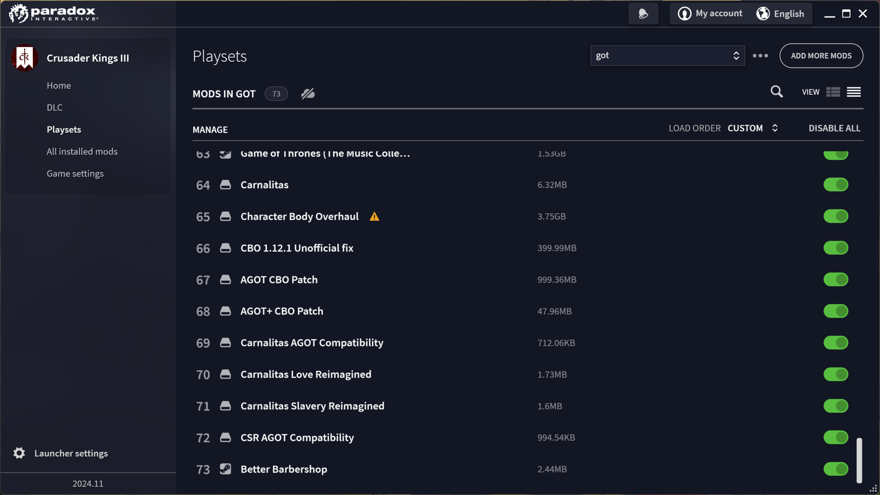Click the drive icon beside CBO 1.12.1 Unofficial fix
The image size is (880, 495).
(x=225, y=248)
